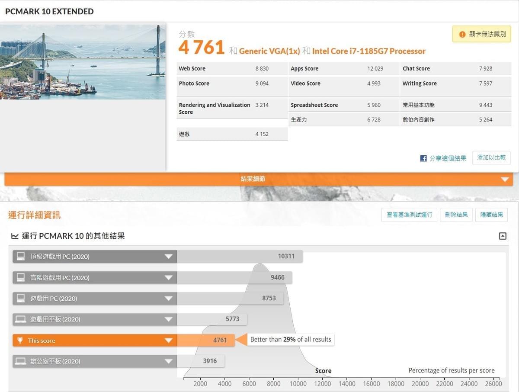Viewport: 519px width, 392px height.
Task: Click 隱藏結果 button
Action: pyautogui.click(x=492, y=215)
